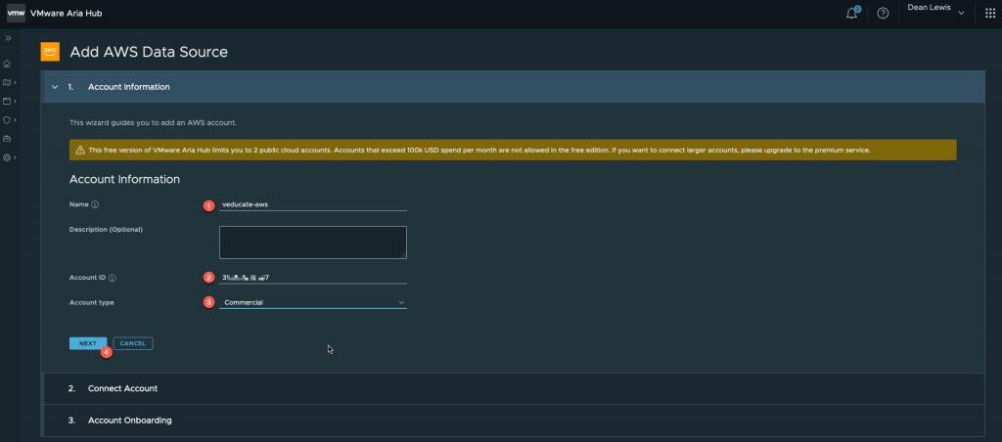
Task: Expand the map item submenu chevron
Action: (15, 82)
